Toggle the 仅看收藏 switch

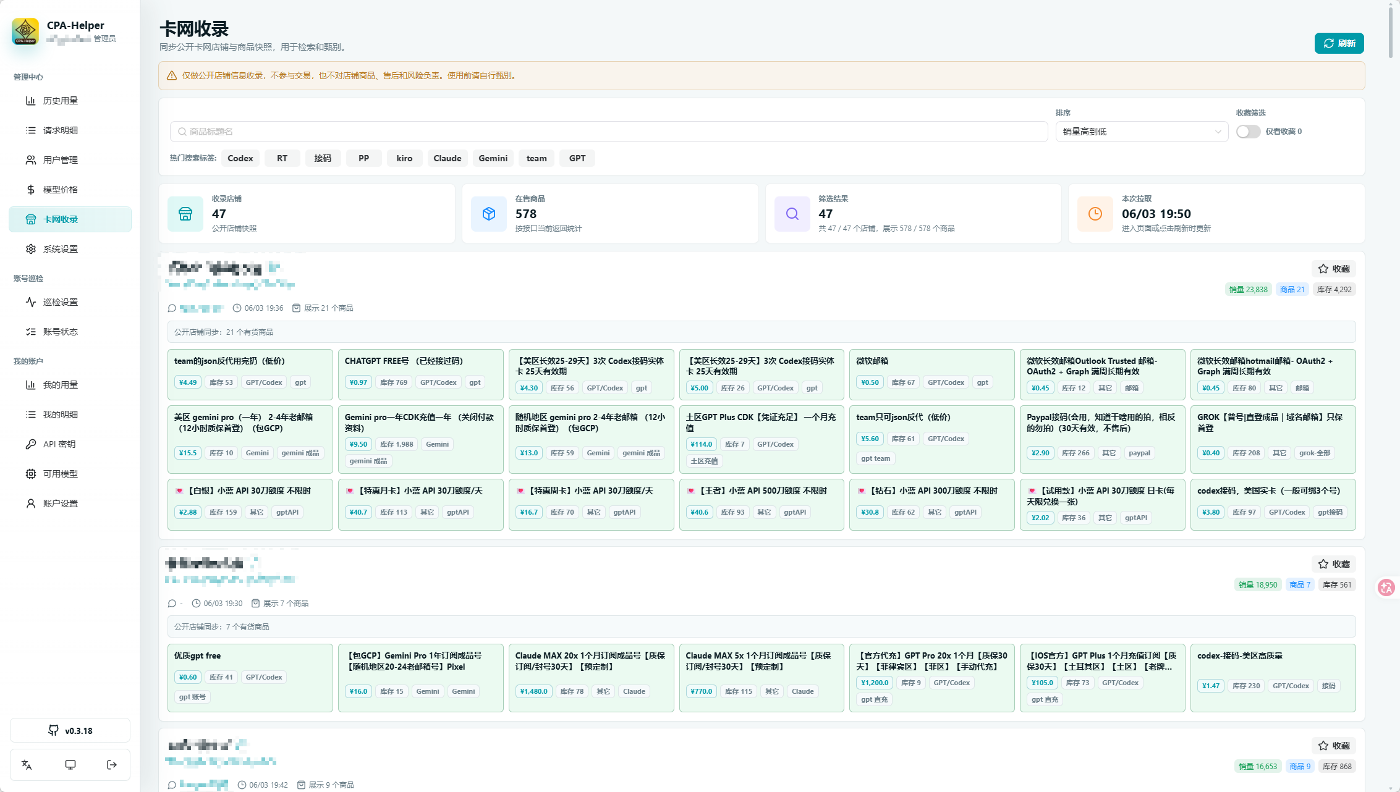pos(1248,132)
